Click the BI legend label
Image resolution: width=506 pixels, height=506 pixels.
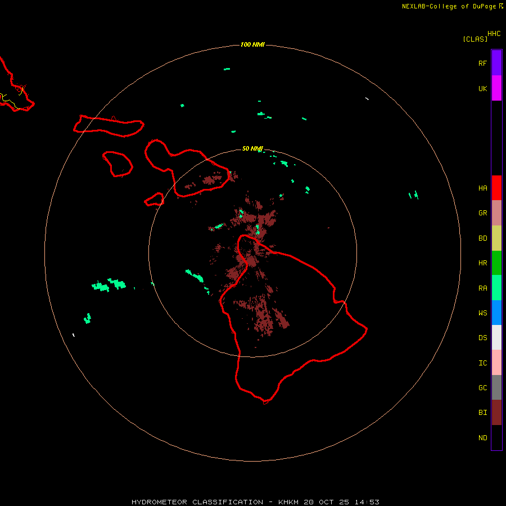click(x=482, y=413)
